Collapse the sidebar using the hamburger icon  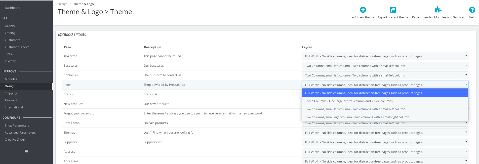click(x=26, y=151)
